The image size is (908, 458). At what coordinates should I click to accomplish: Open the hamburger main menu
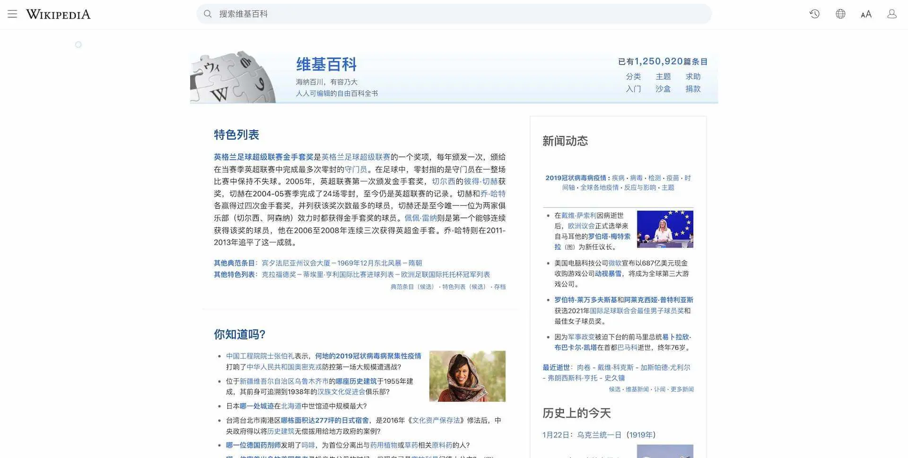[x=12, y=14]
